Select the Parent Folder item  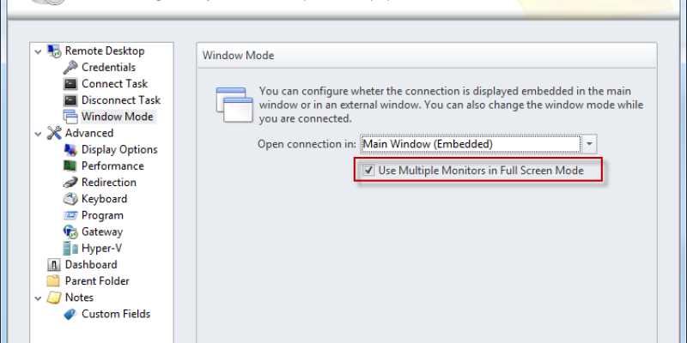(97, 281)
